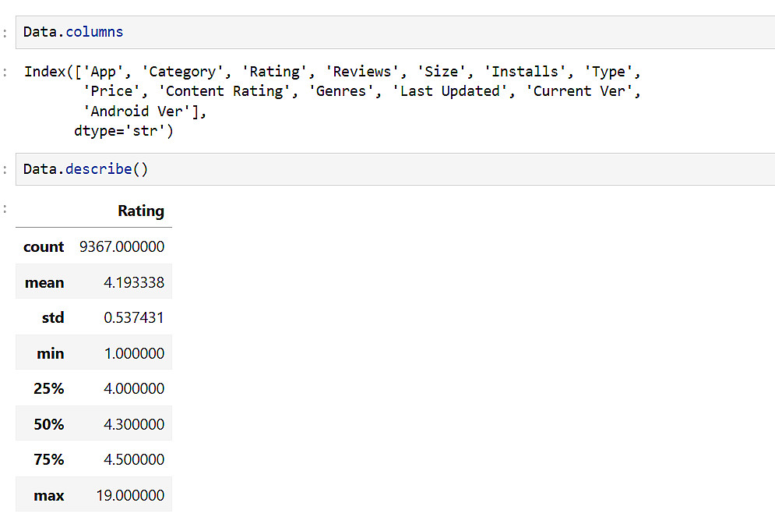Click the min value 1.000000

coord(133,354)
